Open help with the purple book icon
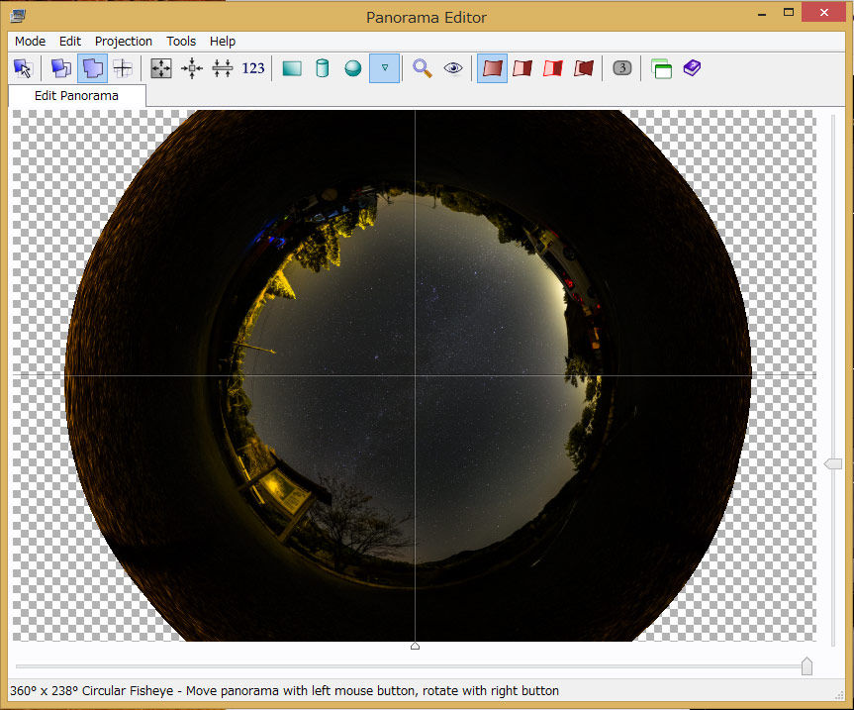Image resolution: width=854 pixels, height=710 pixels. (692, 68)
